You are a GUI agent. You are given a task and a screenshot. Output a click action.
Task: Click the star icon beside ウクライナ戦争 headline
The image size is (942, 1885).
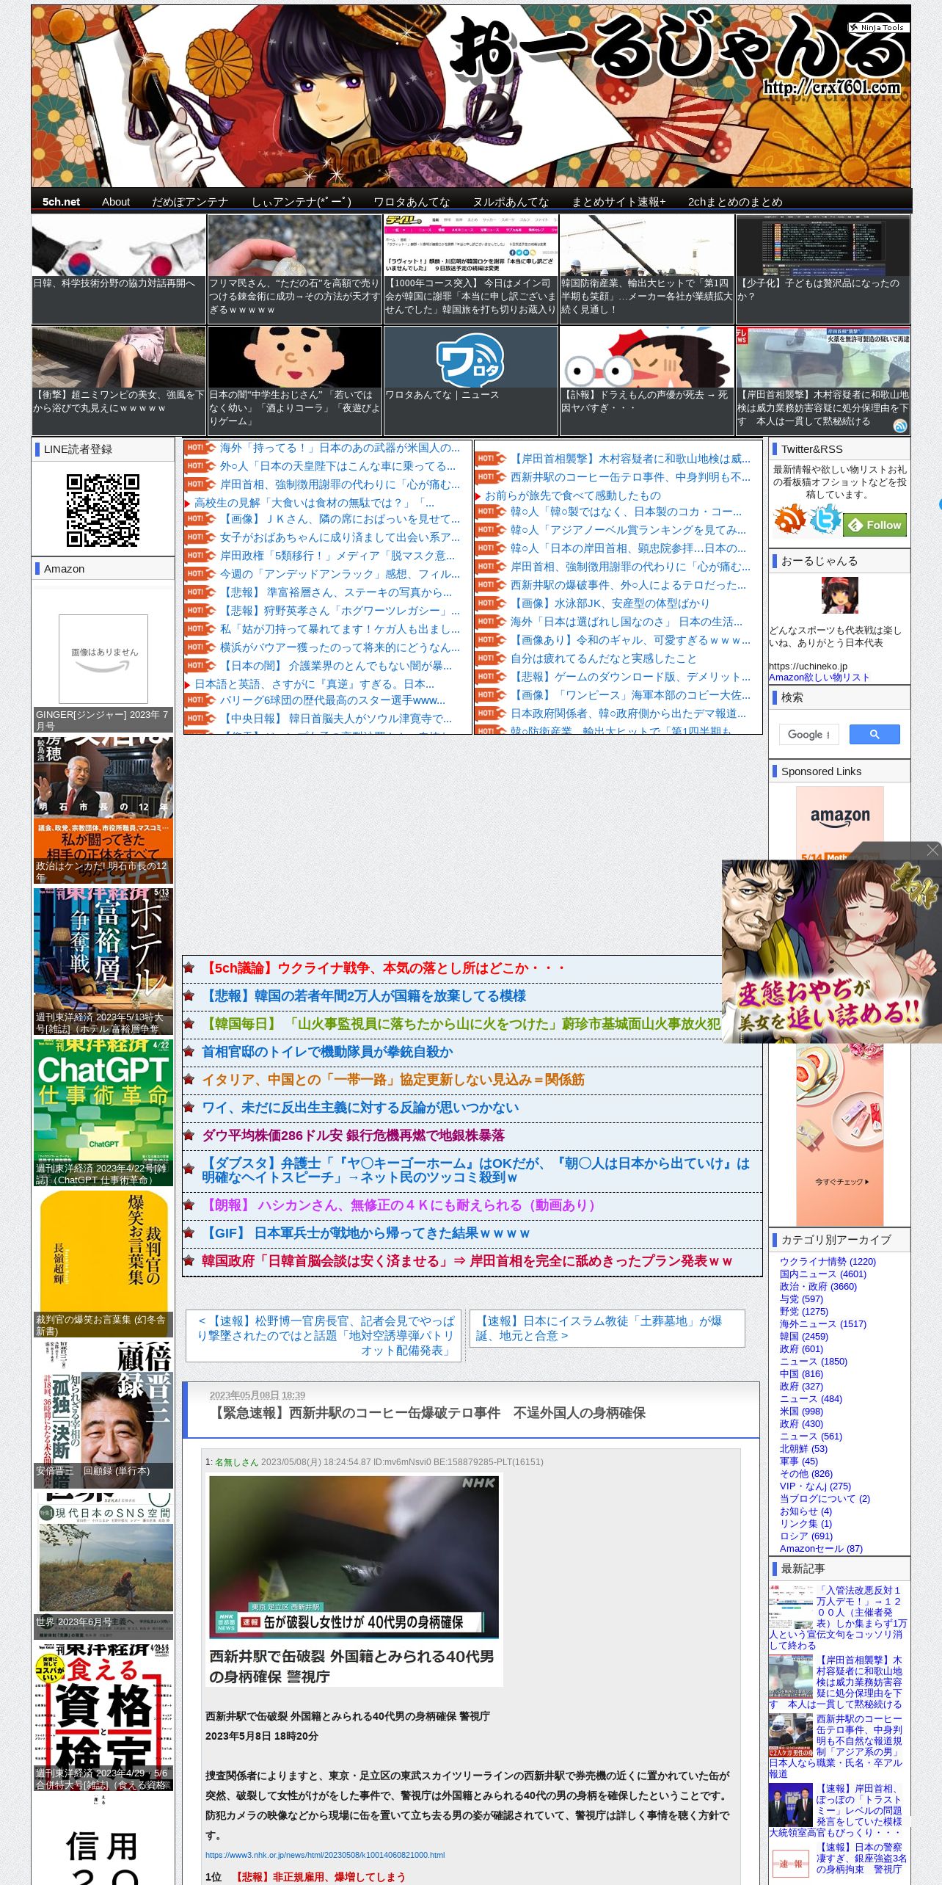(189, 968)
